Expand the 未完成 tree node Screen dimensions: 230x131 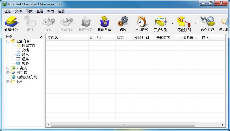tap(8, 68)
